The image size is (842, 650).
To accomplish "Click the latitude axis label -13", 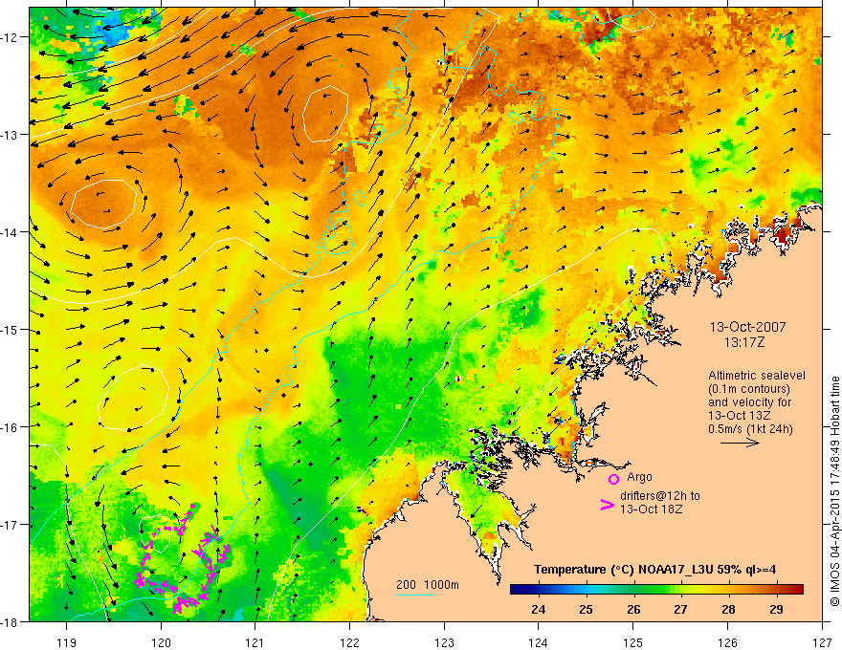I will point(10,135).
